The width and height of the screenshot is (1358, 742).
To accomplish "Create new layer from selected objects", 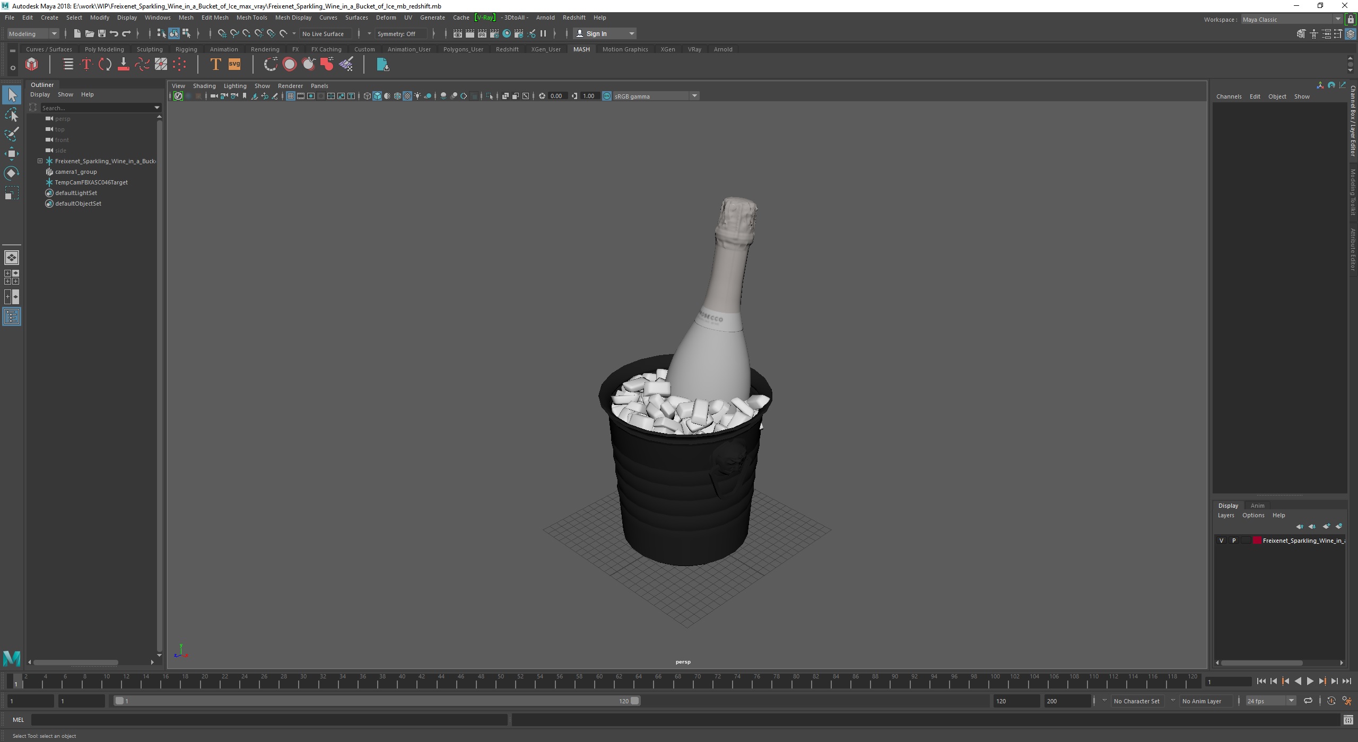I will (x=1339, y=526).
